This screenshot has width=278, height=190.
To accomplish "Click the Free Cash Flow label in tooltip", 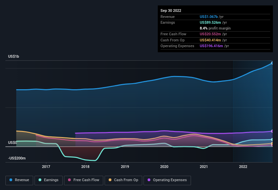I will [173, 34].
